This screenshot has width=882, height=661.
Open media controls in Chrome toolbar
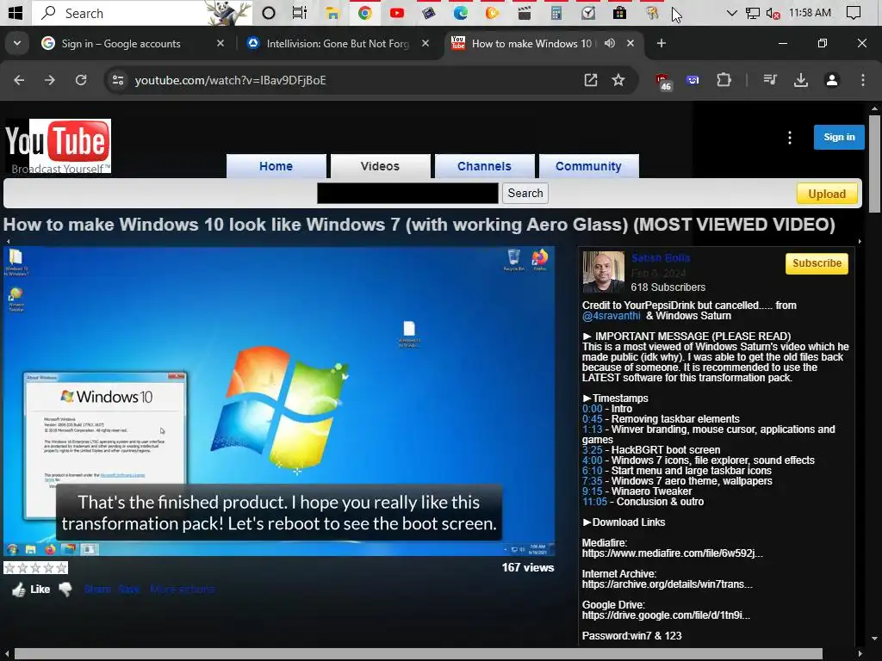tap(770, 80)
